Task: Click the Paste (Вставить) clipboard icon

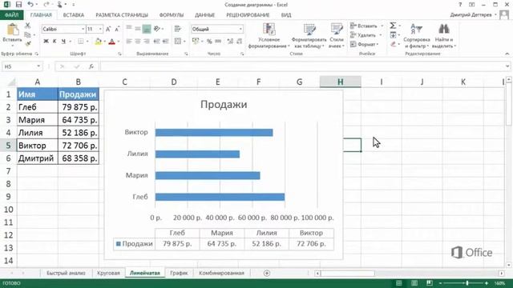Action: (x=13, y=30)
